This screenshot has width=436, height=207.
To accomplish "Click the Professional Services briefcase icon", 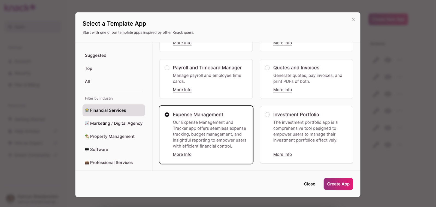I will 87,163.
